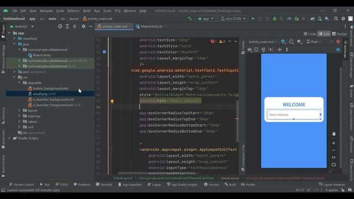This screenshot has height=199, width=354.
Task: Open the Refactor menu
Action: [74, 11]
